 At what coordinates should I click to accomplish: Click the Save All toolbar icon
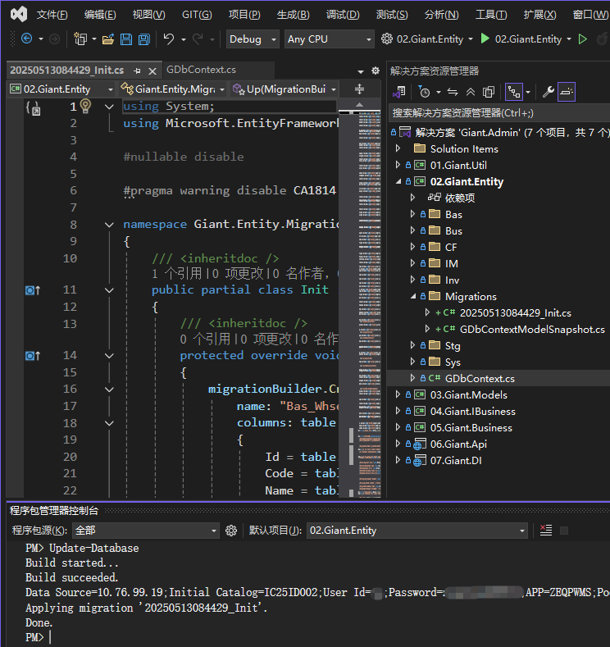pyautogui.click(x=143, y=39)
